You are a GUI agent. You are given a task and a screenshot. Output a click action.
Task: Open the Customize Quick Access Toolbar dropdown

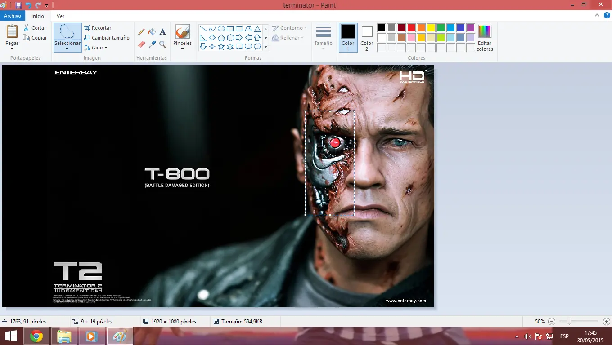coord(46,5)
